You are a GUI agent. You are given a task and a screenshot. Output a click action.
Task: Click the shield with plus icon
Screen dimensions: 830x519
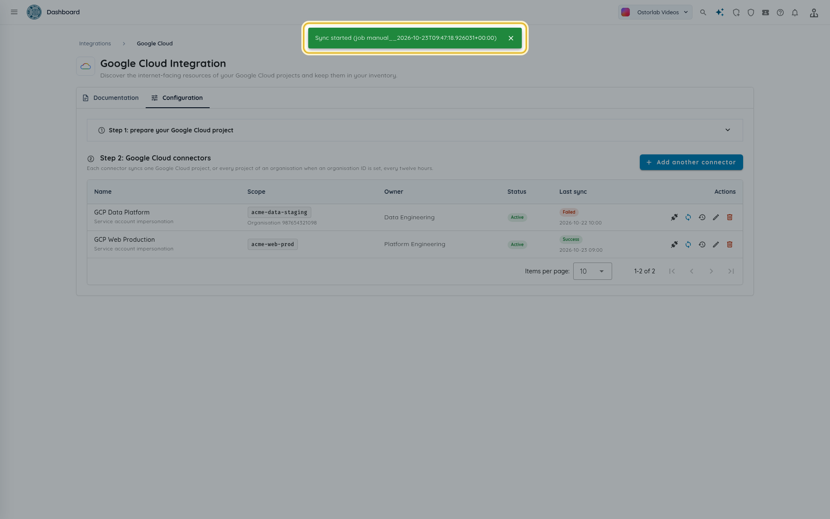pos(736,13)
